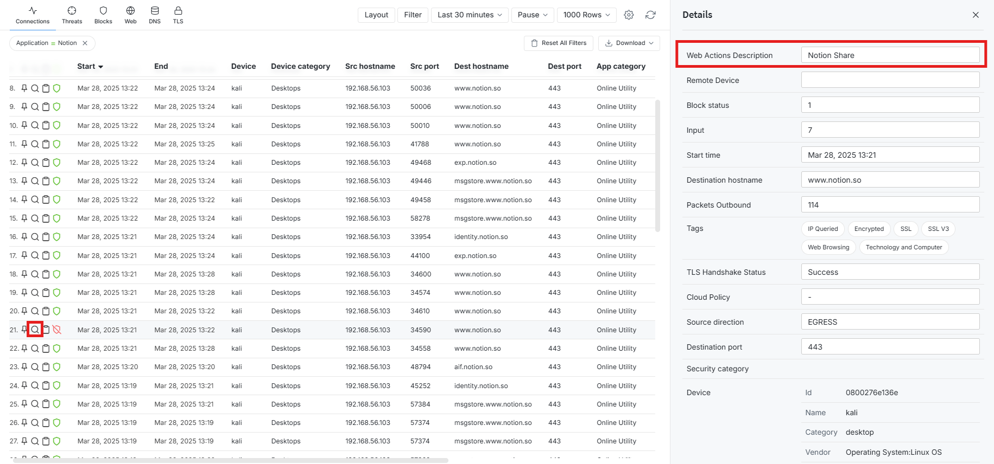Image resolution: width=994 pixels, height=464 pixels.
Task: Click Reset All Filters
Action: [x=558, y=43]
